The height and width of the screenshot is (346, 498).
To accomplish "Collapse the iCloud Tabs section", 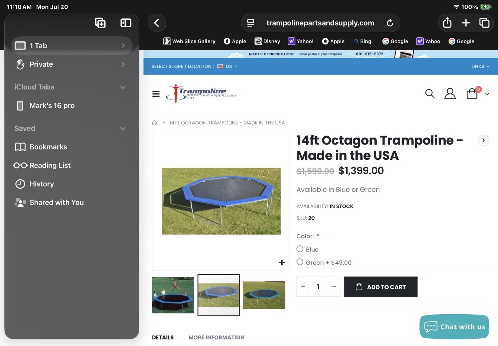I will pos(123,87).
